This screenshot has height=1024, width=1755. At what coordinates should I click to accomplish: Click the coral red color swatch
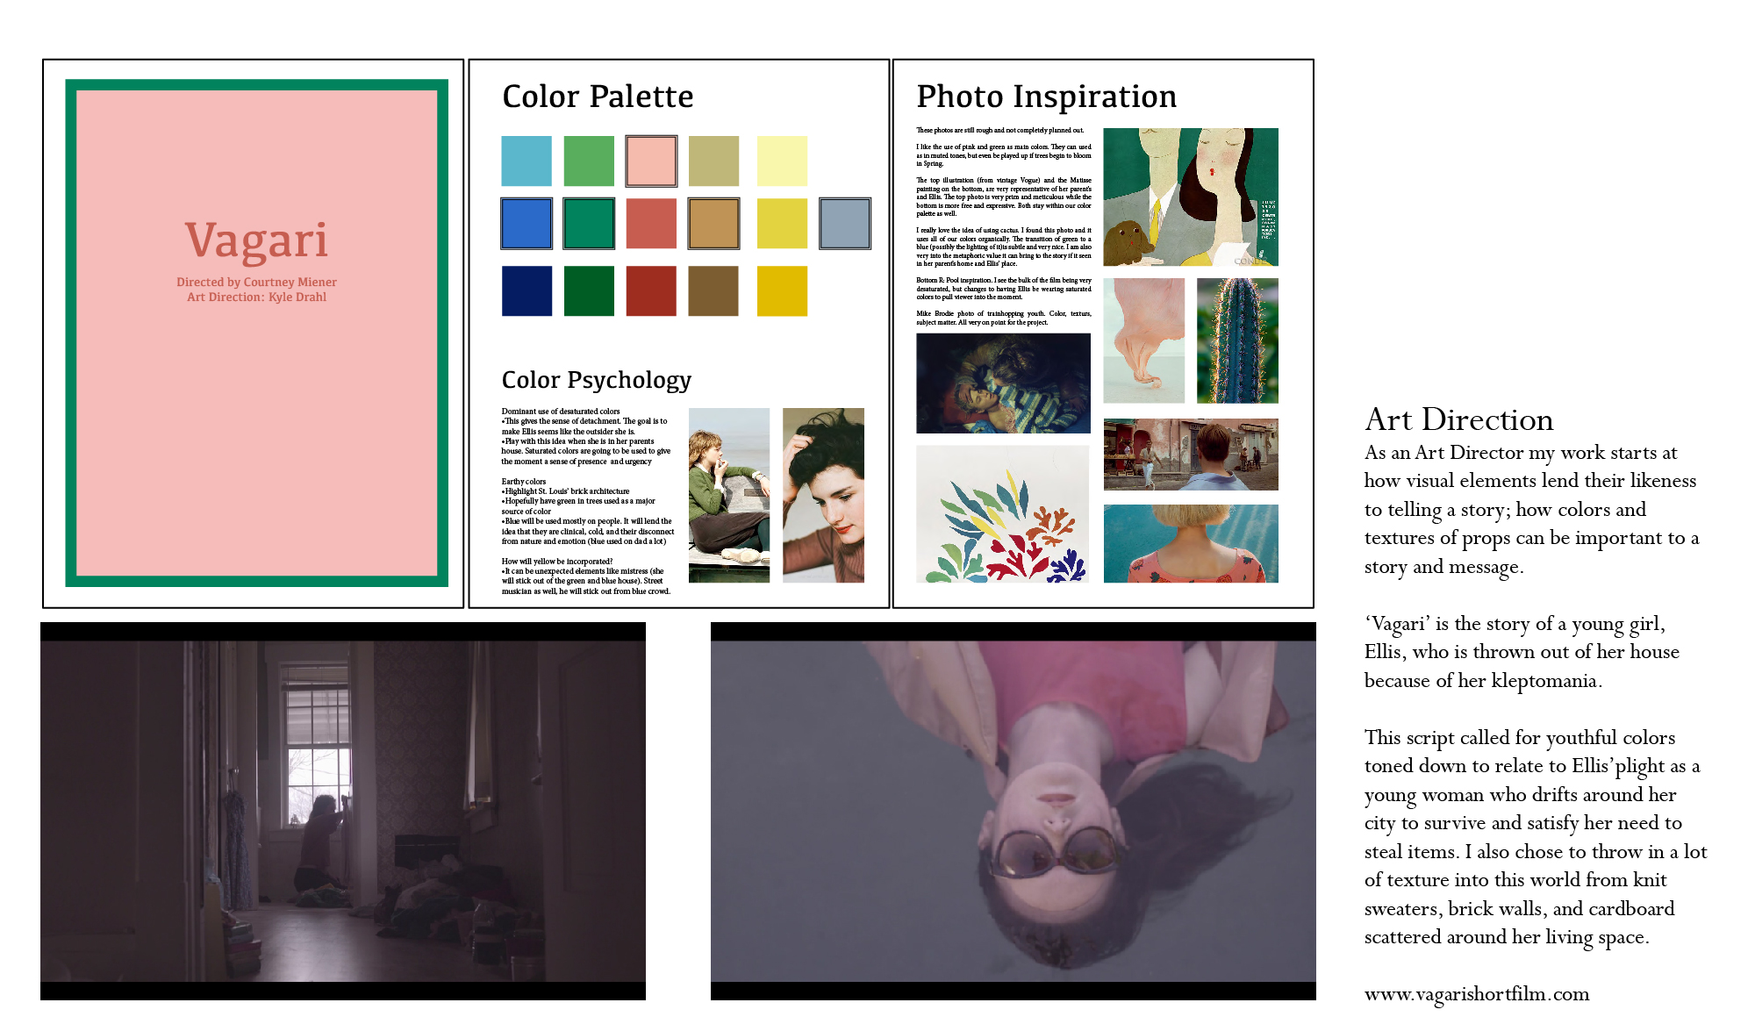click(x=651, y=223)
